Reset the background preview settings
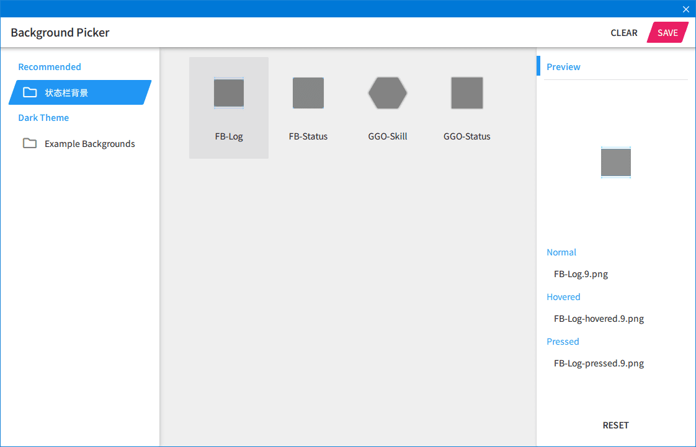The width and height of the screenshot is (696, 447). click(x=615, y=425)
